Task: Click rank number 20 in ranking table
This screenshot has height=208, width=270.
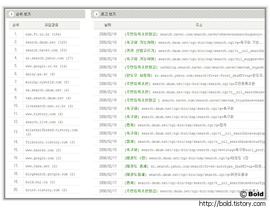Action: tap(16, 190)
